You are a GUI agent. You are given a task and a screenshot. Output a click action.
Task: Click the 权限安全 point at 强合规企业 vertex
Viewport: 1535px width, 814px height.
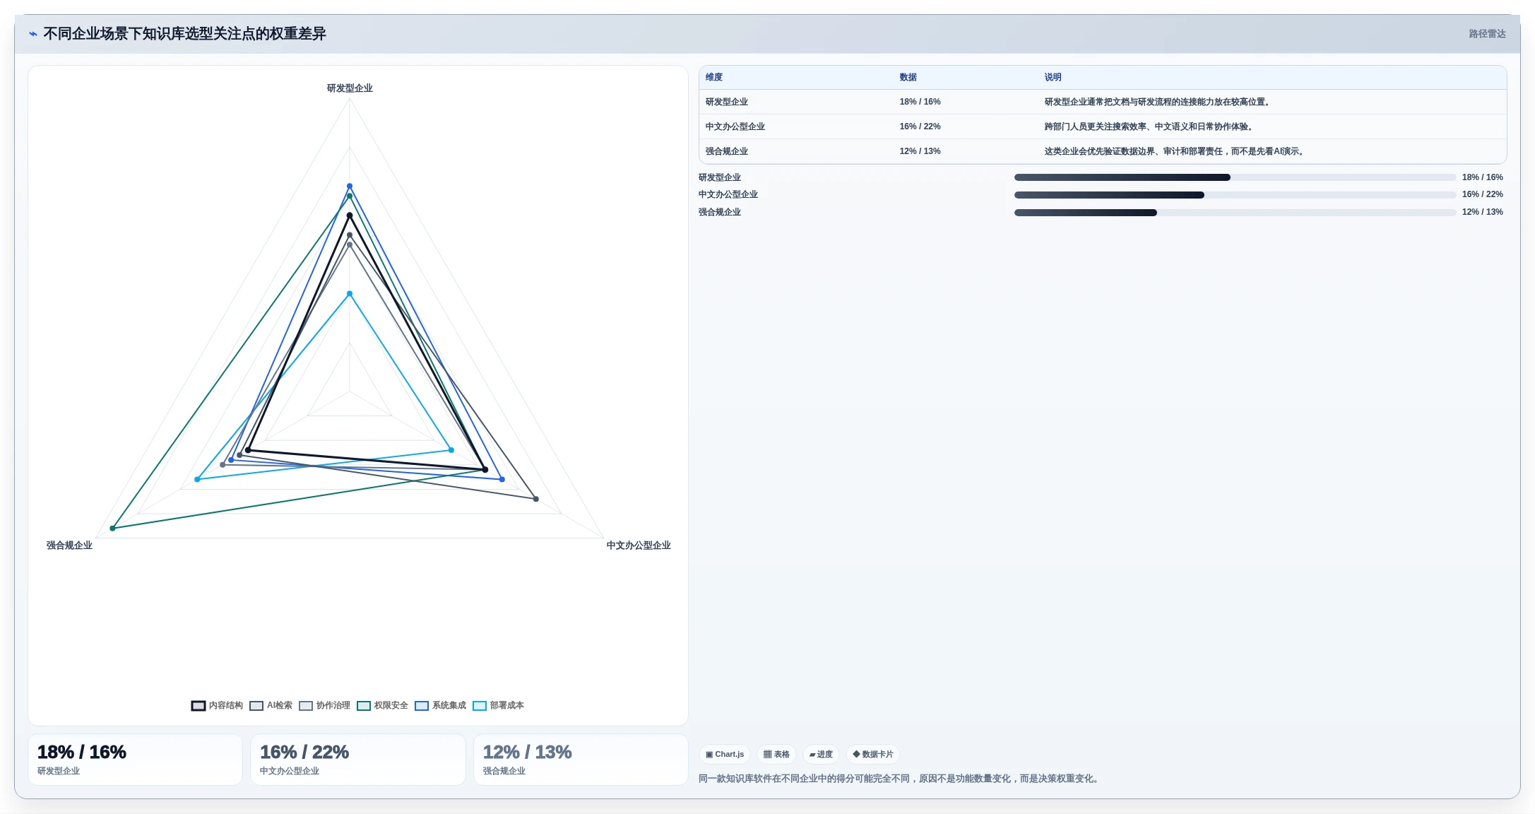click(112, 529)
